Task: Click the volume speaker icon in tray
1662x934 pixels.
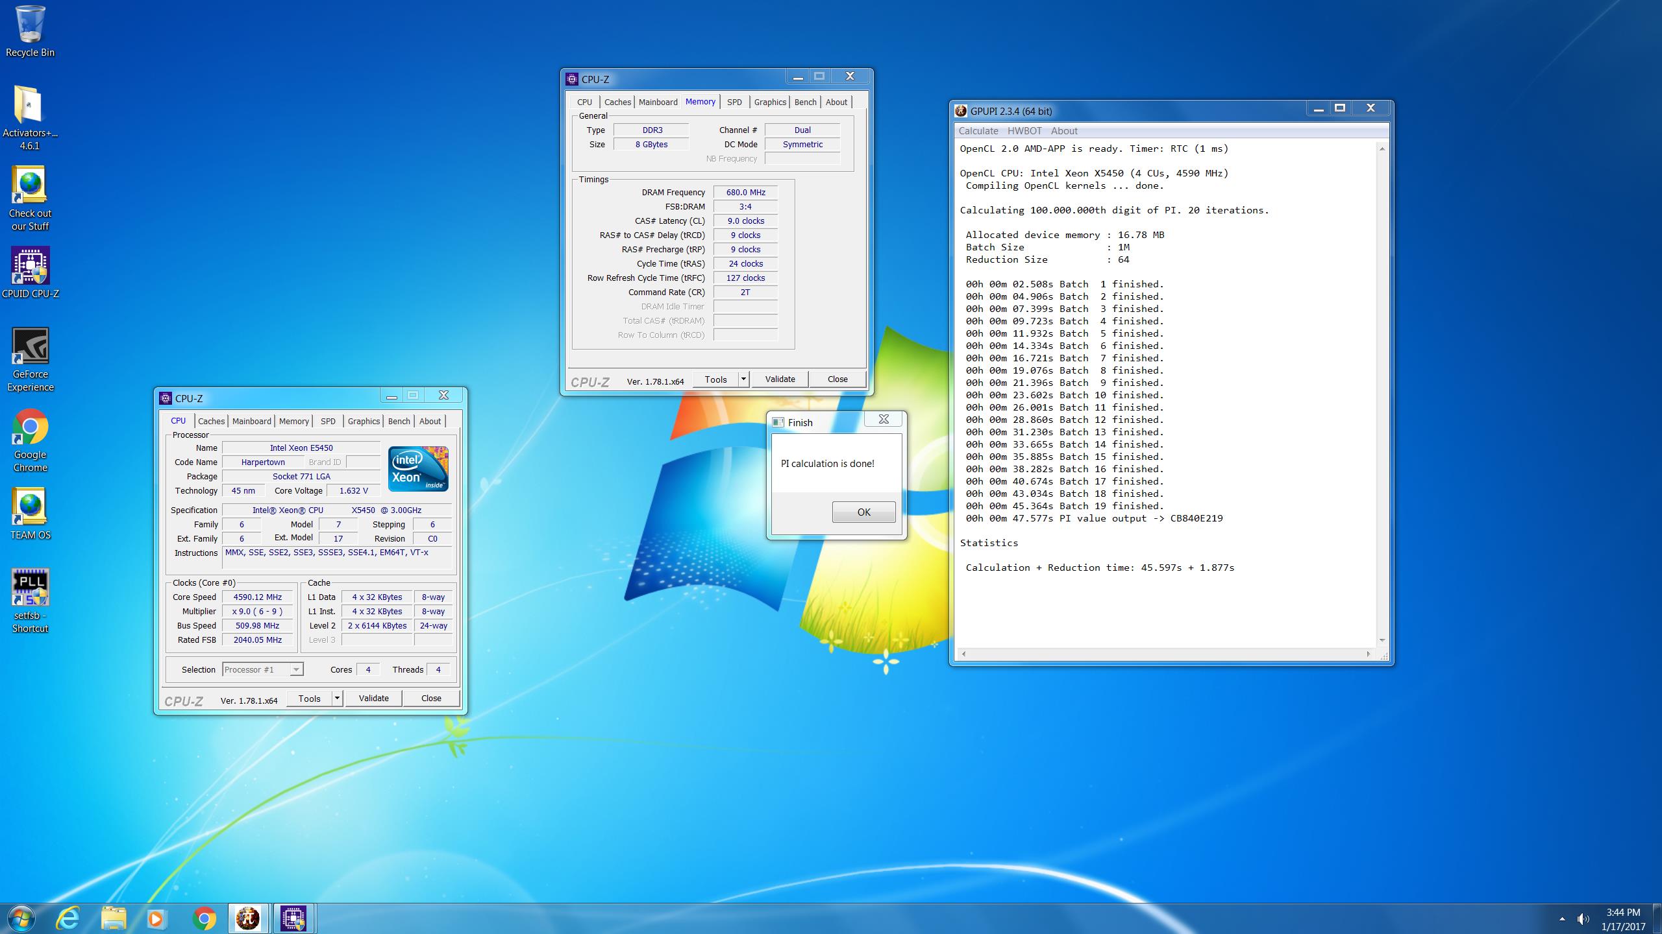Action: [x=1583, y=919]
